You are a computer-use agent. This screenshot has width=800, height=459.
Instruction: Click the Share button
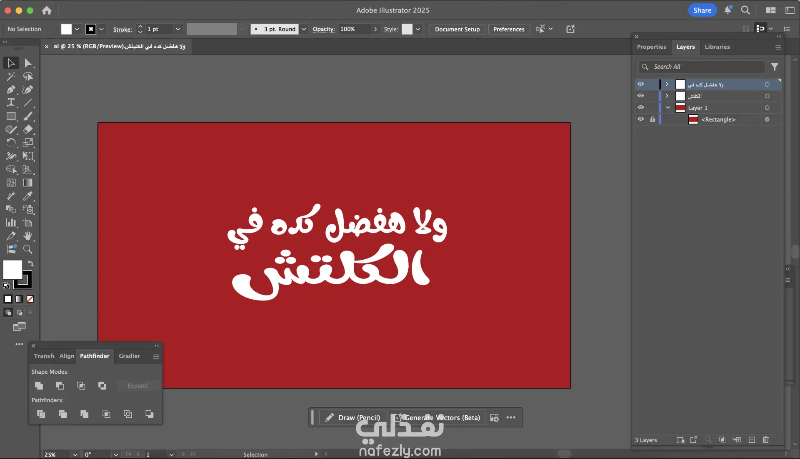point(702,10)
